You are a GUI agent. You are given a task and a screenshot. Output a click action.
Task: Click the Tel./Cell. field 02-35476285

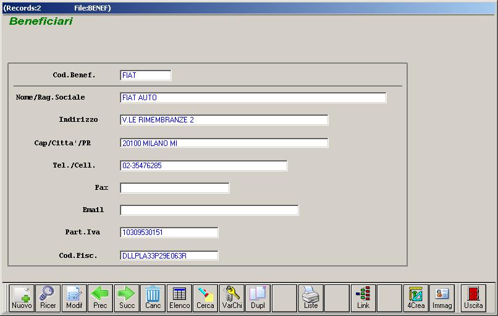pos(204,166)
